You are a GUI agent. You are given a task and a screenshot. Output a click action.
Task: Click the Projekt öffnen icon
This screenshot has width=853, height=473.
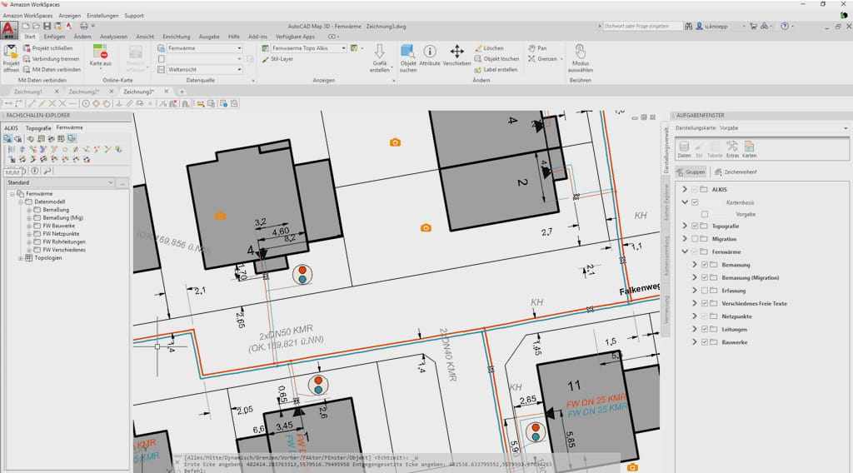(x=11, y=52)
